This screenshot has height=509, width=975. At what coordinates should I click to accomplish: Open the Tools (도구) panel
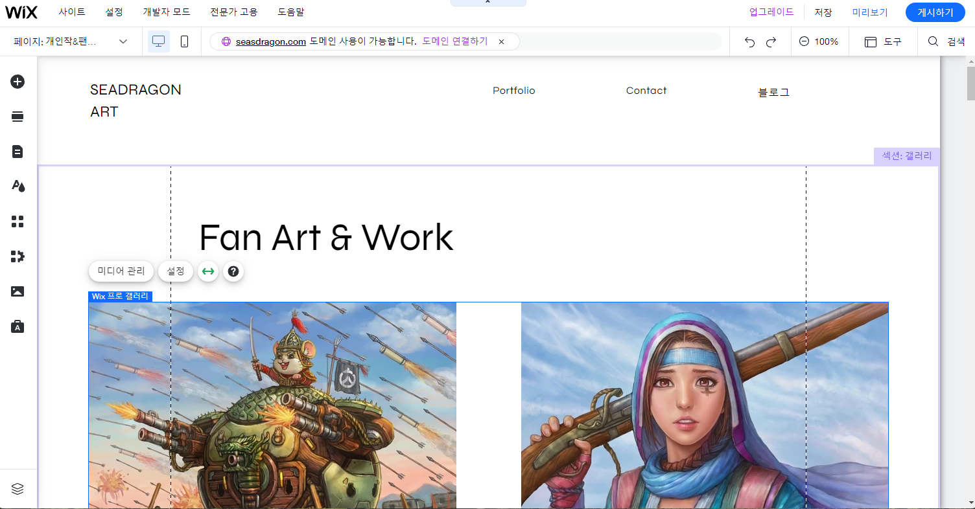[x=883, y=41]
